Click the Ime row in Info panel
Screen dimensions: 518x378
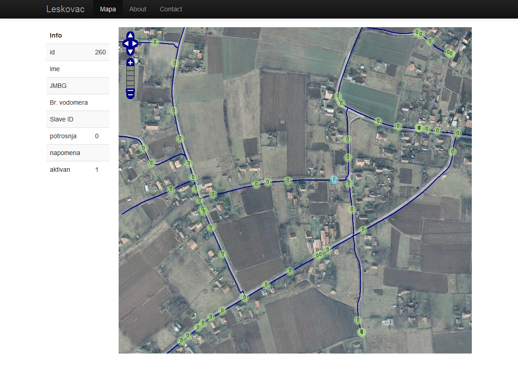[x=78, y=69]
